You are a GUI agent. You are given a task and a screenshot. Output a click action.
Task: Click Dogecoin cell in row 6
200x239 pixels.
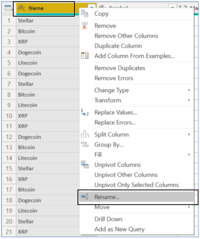click(48, 74)
